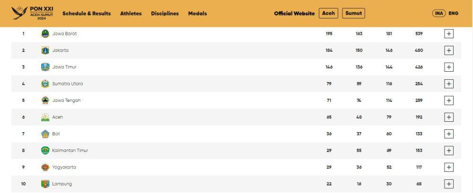The image size is (473, 193).
Task: Click Jakarta's total of 480
Action: pyautogui.click(x=419, y=50)
